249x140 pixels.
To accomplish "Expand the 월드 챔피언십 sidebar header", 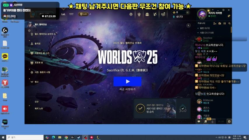I will click(41, 24).
